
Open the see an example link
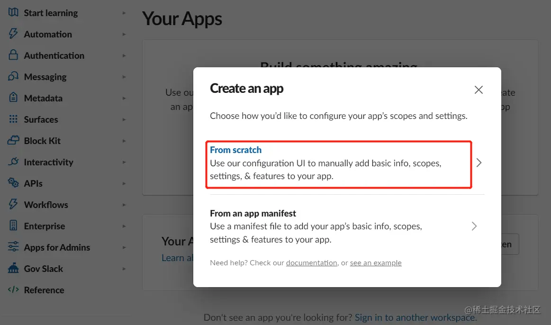coord(375,263)
